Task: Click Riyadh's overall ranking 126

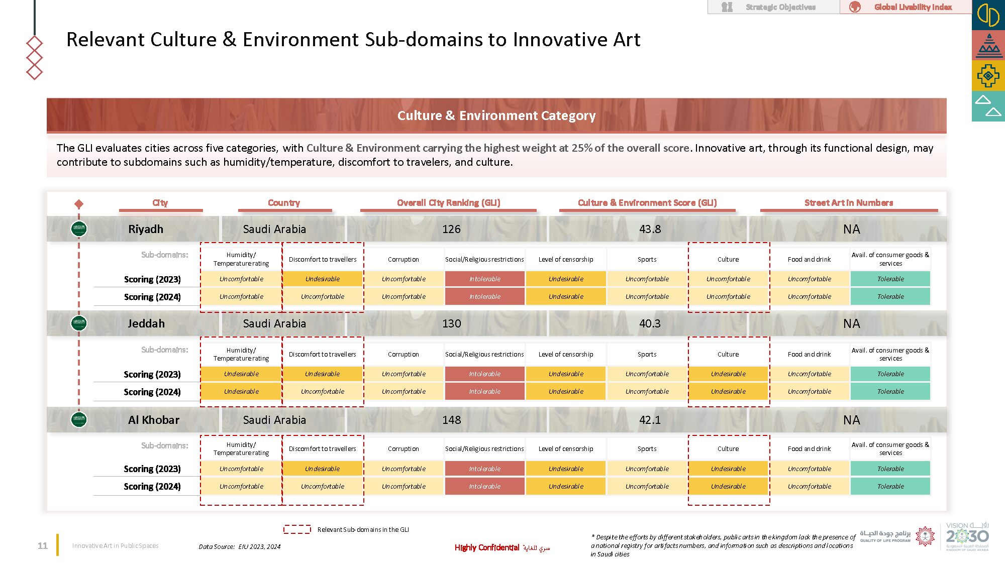Action: tap(451, 229)
